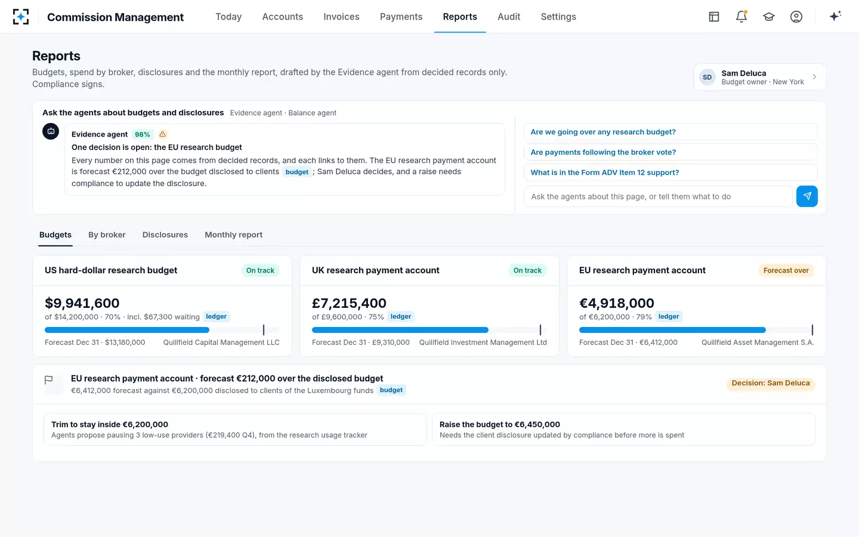Focus the 'Ask the agents about this page' input
Viewport: 859px width, 537px height.
658,196
